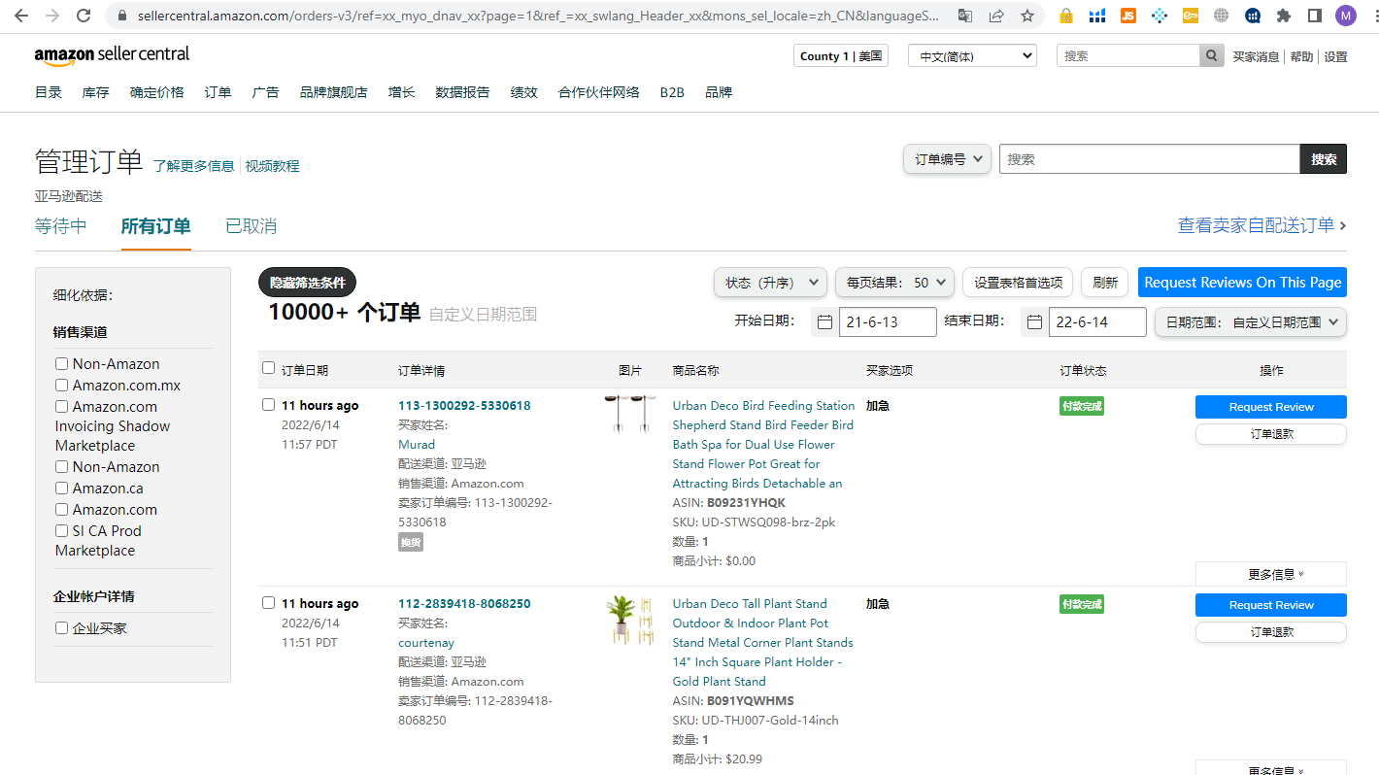The width and height of the screenshot is (1379, 775).
Task: View site security info via lock icon
Action: [121, 16]
